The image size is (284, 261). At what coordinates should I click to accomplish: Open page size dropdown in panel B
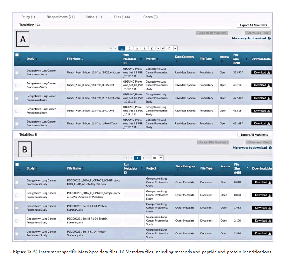pyautogui.click(x=161, y=158)
